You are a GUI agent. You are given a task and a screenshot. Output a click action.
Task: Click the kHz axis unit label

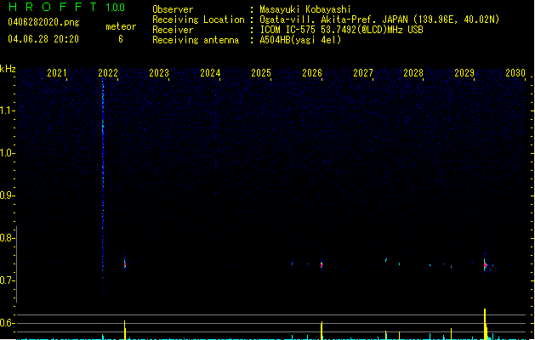tap(8, 69)
